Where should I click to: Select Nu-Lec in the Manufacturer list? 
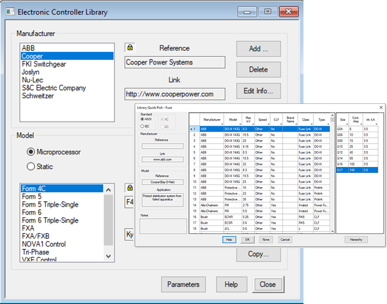pos(67,80)
